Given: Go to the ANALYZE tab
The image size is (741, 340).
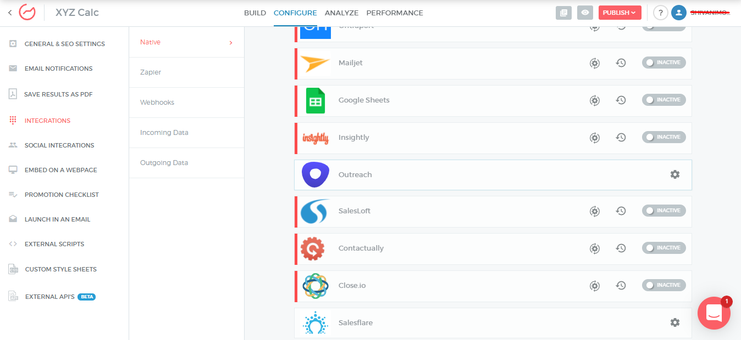Looking at the screenshot, I should (341, 13).
